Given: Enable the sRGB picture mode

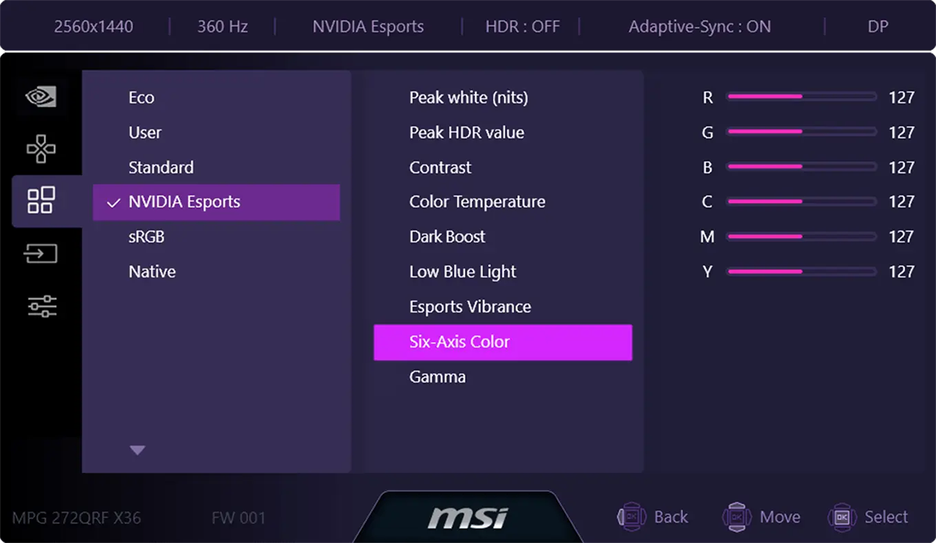Looking at the screenshot, I should pyautogui.click(x=145, y=236).
